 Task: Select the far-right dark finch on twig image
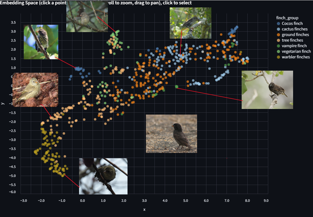[x=267, y=90]
